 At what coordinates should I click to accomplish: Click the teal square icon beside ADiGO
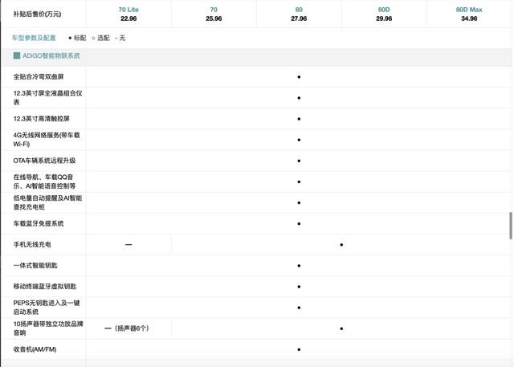(x=17, y=55)
